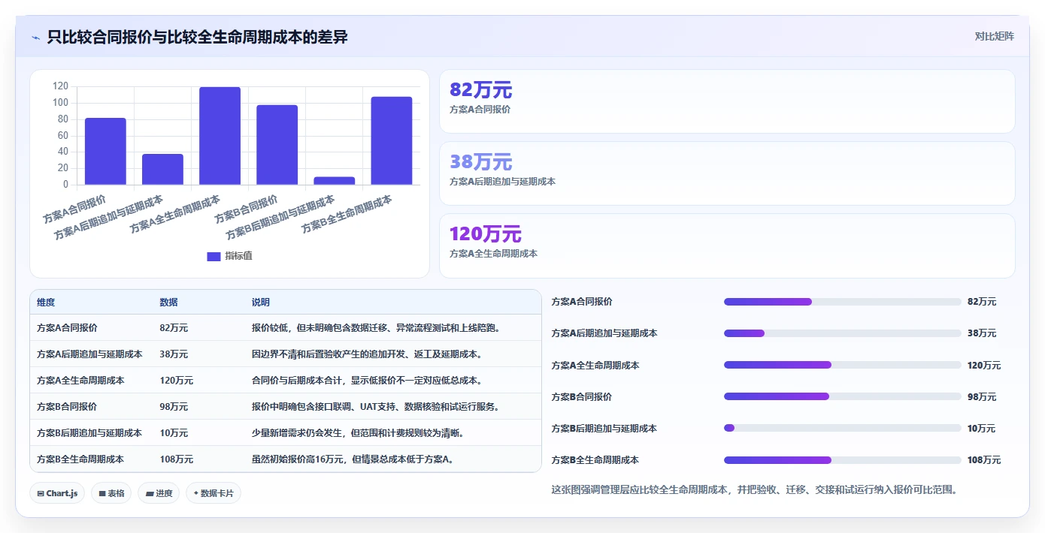Viewport: 1045px width, 533px height.
Task: Click the 数据卡片 tag chip
Action: [214, 493]
